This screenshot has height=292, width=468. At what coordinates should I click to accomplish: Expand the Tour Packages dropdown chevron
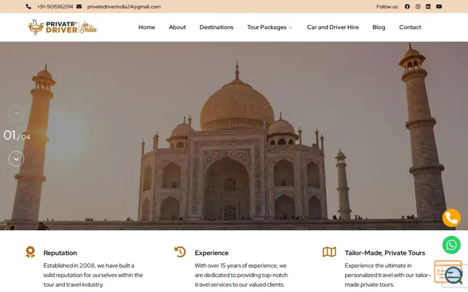[x=290, y=27]
